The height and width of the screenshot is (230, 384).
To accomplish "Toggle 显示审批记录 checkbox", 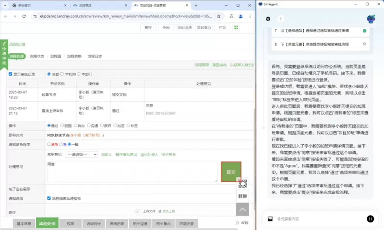I will click(11, 74).
